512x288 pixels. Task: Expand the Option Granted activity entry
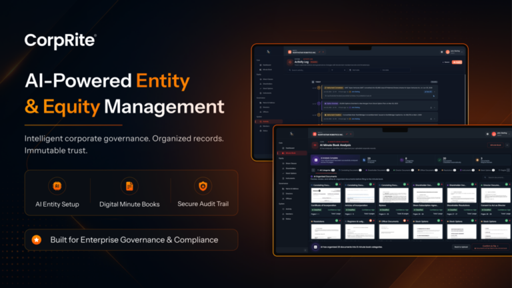click(x=435, y=107)
